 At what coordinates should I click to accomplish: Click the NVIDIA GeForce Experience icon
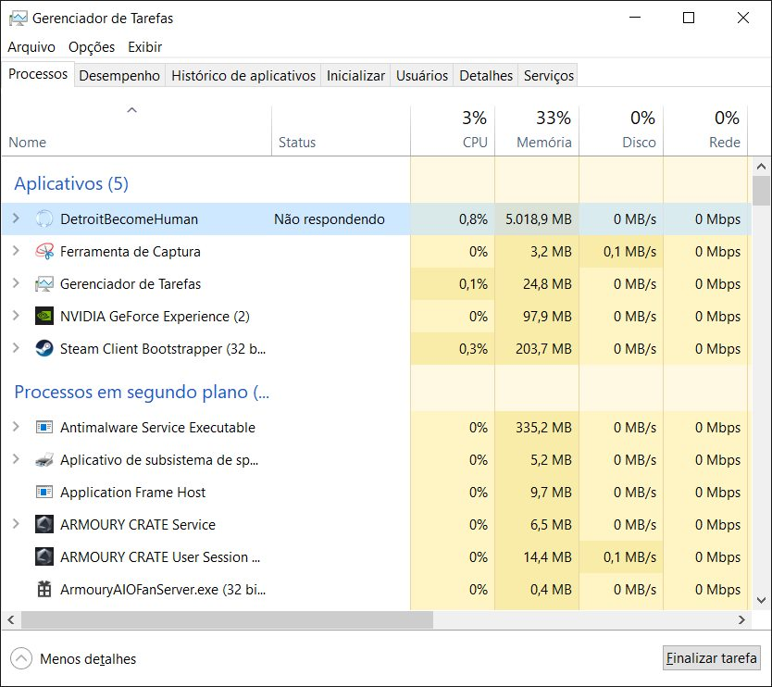tap(44, 316)
